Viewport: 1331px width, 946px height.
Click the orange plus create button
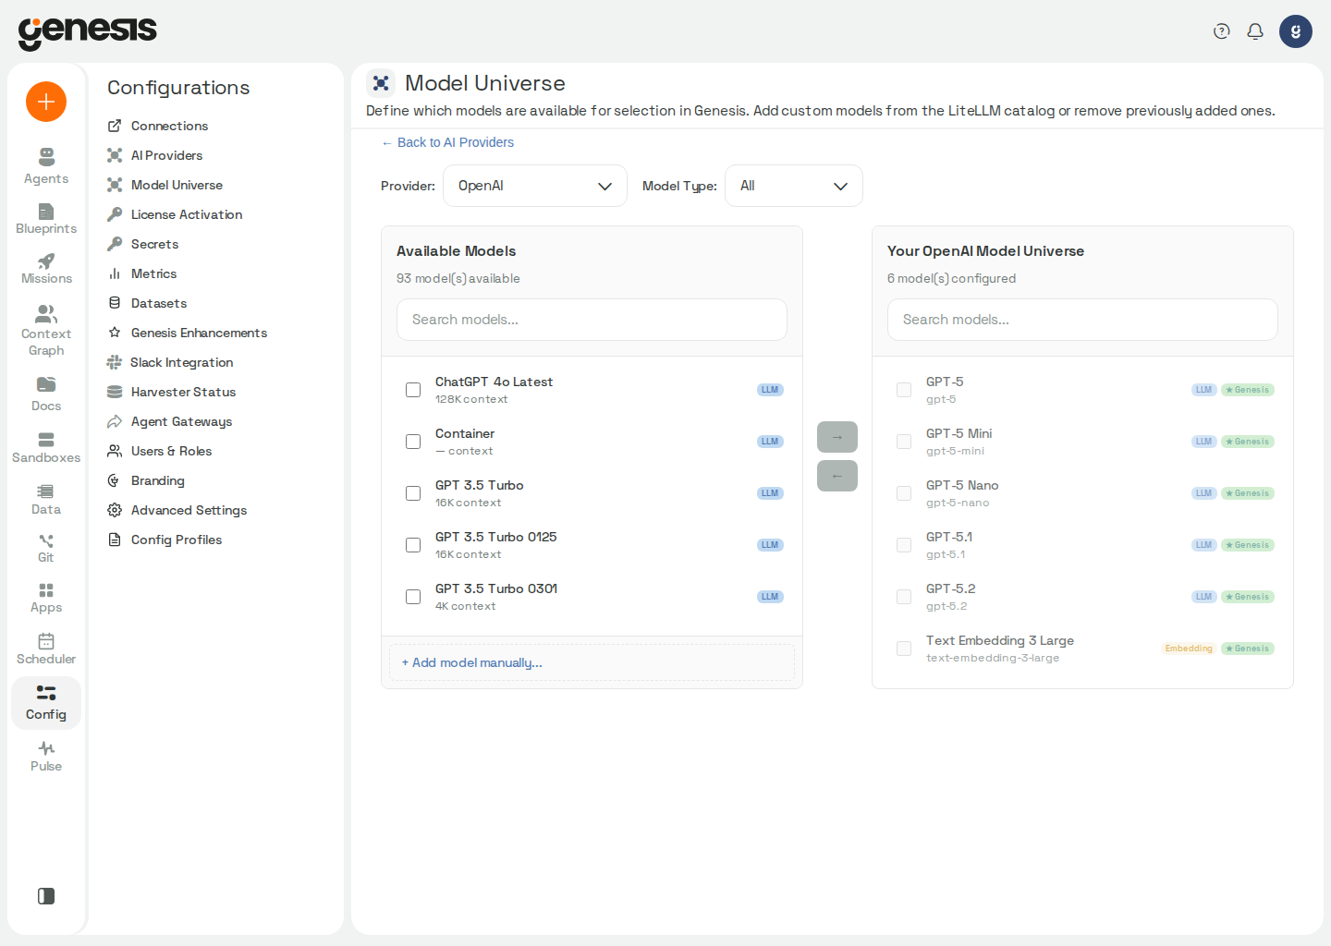(x=46, y=102)
